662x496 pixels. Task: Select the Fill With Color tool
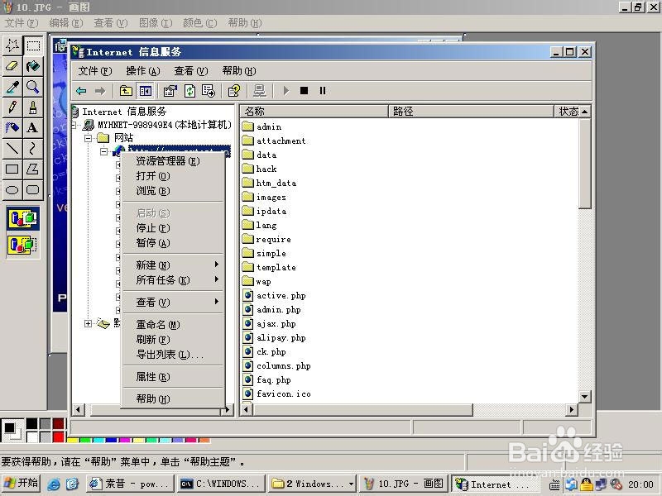33,66
